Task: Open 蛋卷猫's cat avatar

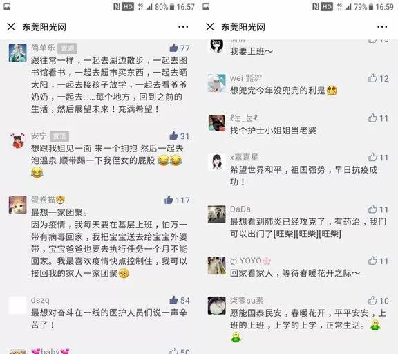Action: coord(17,205)
